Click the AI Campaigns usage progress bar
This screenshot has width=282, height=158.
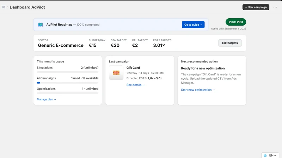[x=68, y=83]
